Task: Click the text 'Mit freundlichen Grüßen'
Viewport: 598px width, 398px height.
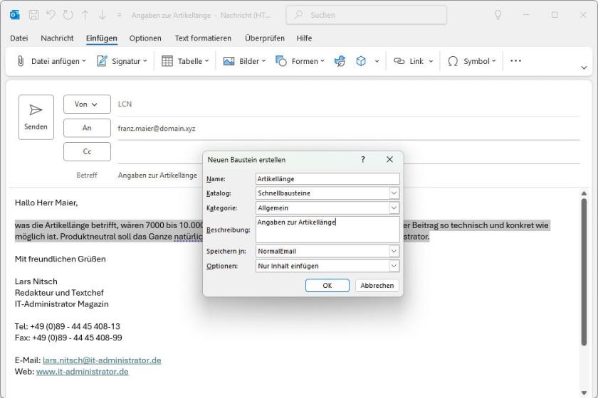Action: point(61,259)
